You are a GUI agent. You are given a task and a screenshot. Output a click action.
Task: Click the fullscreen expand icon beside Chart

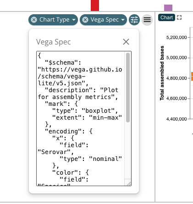(179, 17)
